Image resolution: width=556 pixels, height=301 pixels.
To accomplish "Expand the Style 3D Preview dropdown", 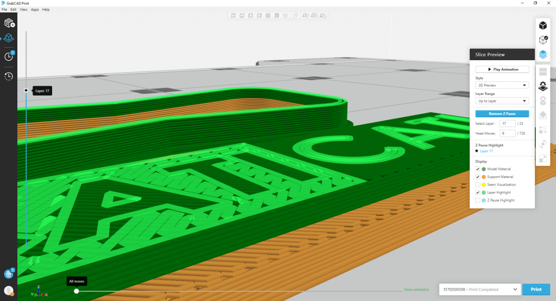I will pos(502,85).
